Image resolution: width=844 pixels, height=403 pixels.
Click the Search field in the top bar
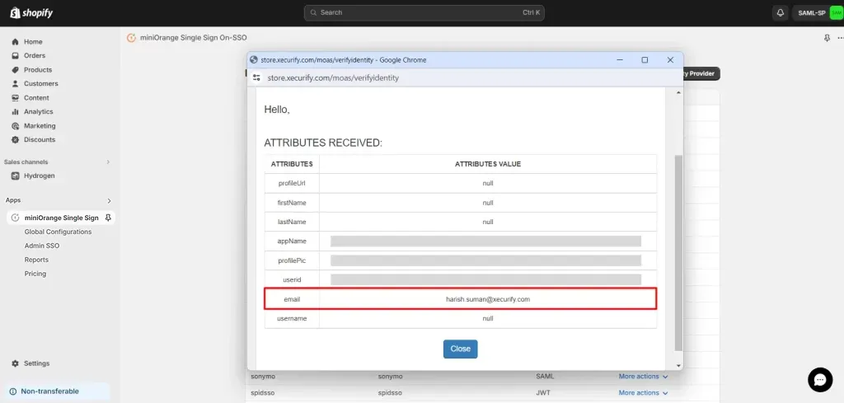pos(424,13)
